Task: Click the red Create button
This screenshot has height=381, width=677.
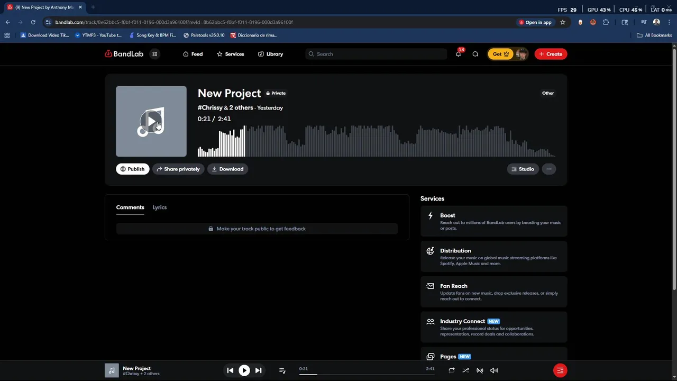Action: 551,54
